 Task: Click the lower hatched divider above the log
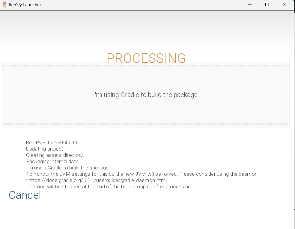(x=146, y=124)
